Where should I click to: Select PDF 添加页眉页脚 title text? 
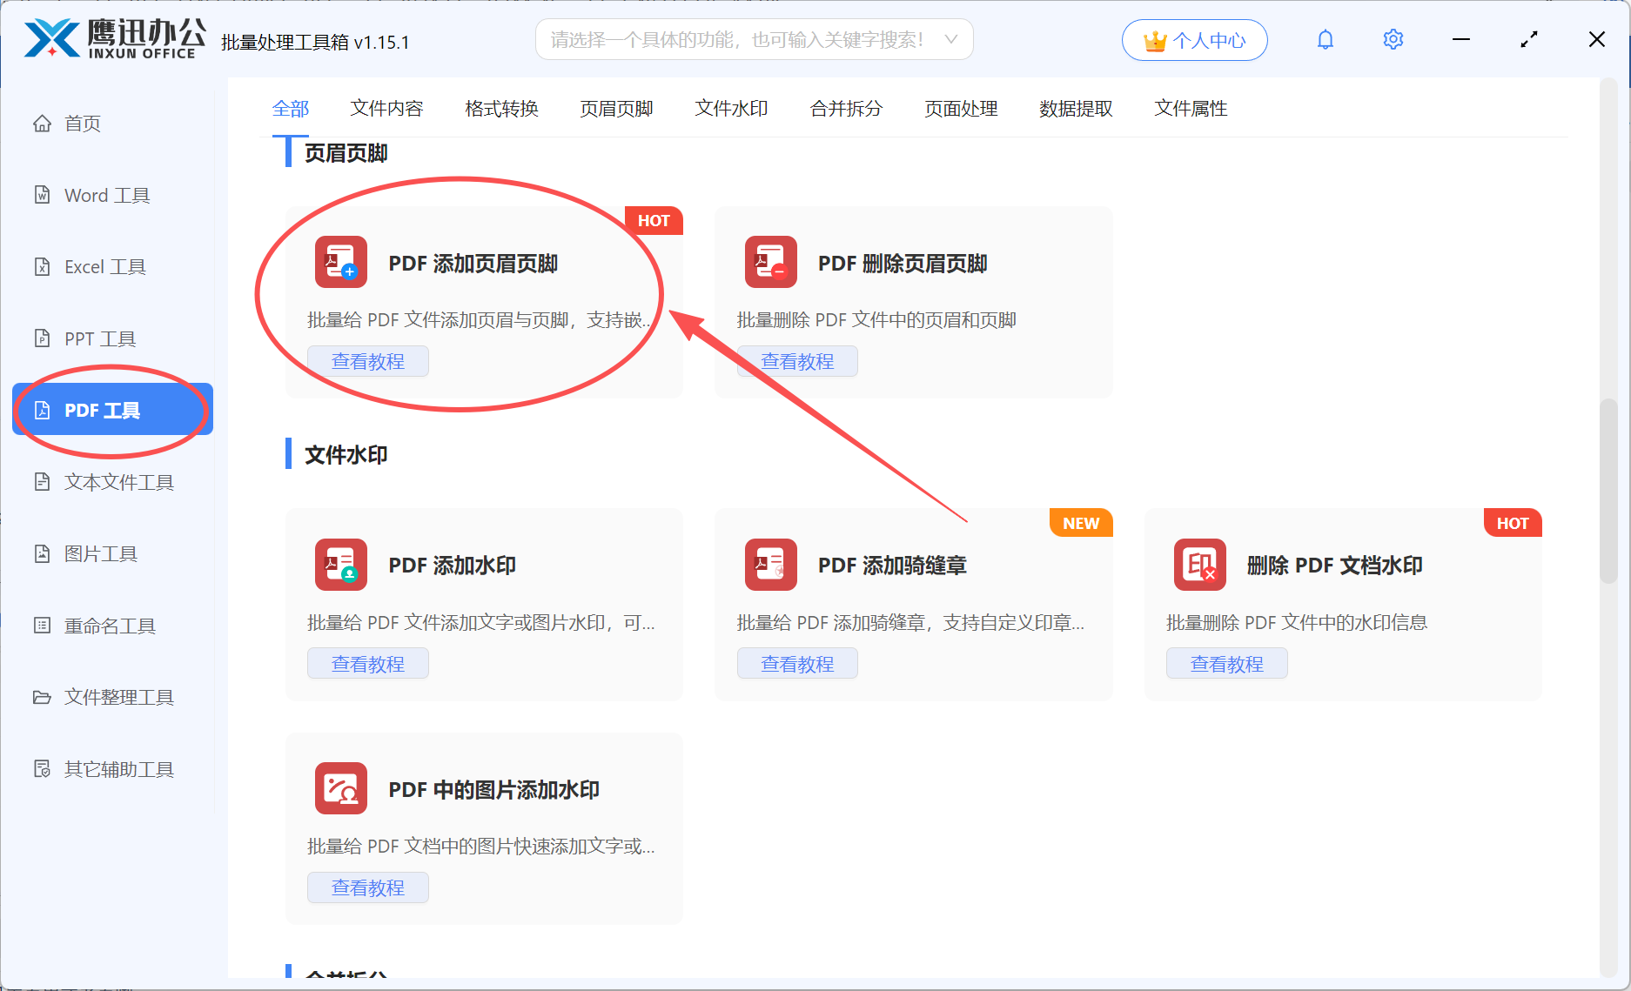473,264
